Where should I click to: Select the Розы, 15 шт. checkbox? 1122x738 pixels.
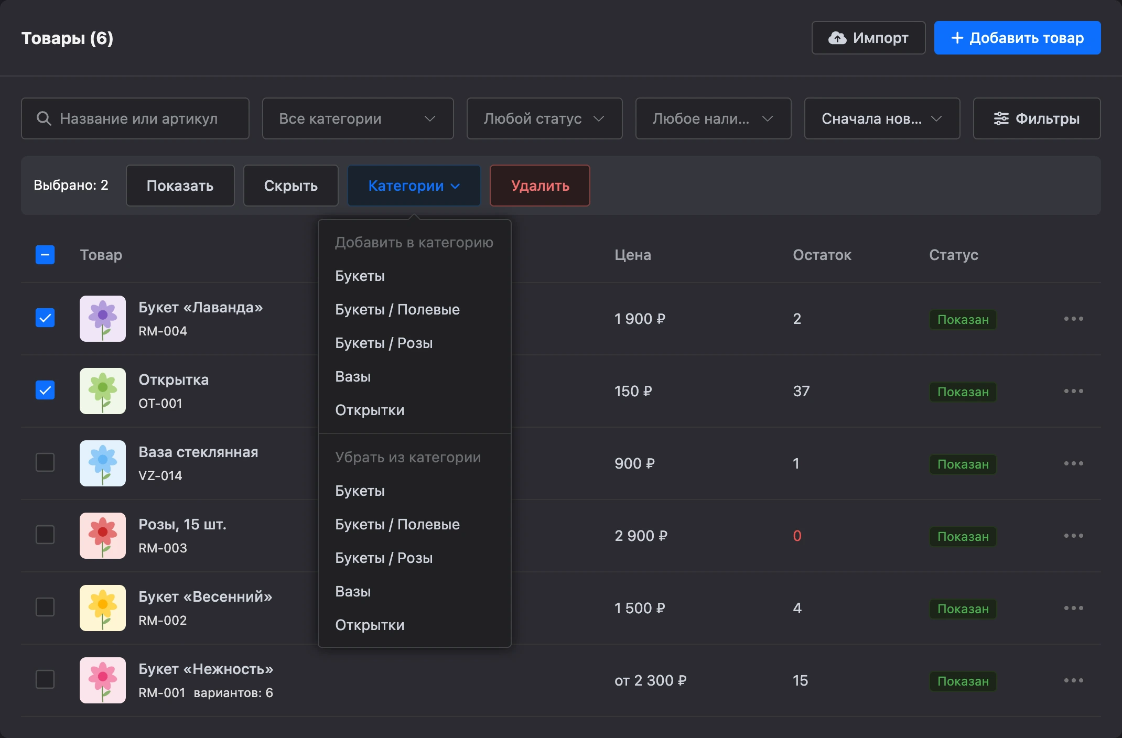click(45, 535)
